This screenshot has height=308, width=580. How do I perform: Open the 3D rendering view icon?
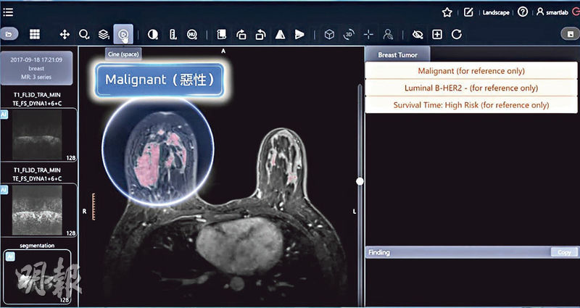pos(349,34)
